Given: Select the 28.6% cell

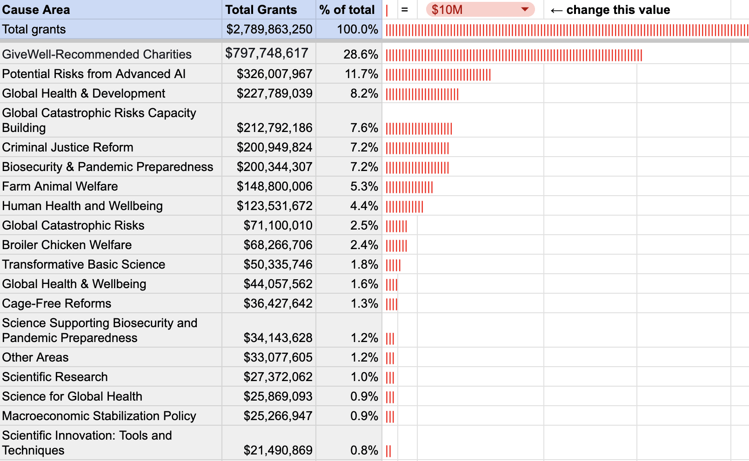Looking at the screenshot, I should coord(349,53).
